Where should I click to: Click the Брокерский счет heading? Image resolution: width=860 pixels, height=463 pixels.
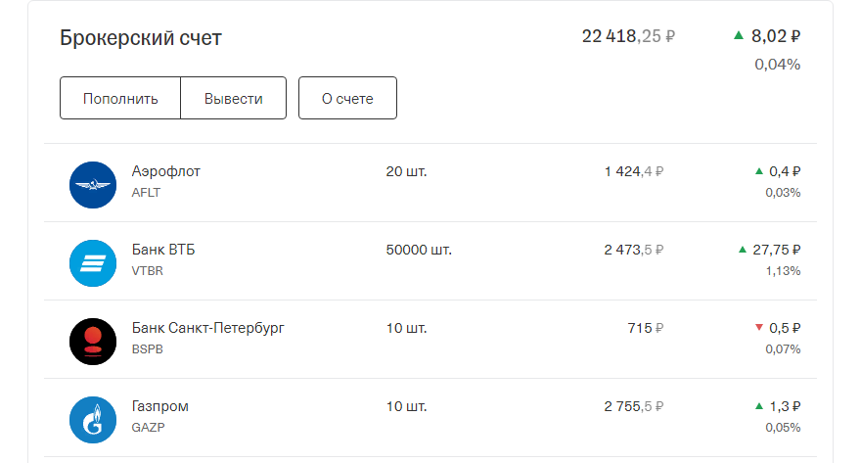[x=141, y=38]
